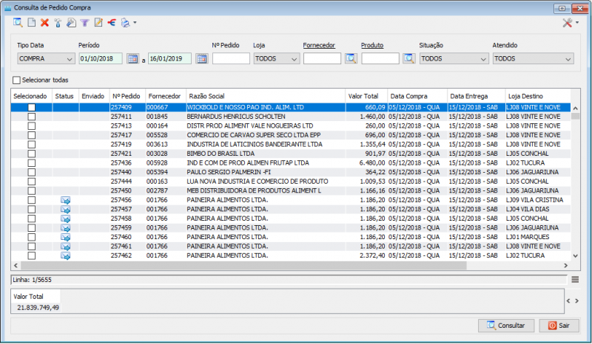This screenshot has width=592, height=344.
Task: Open the Atendido TODOS dropdown
Action: 533,59
